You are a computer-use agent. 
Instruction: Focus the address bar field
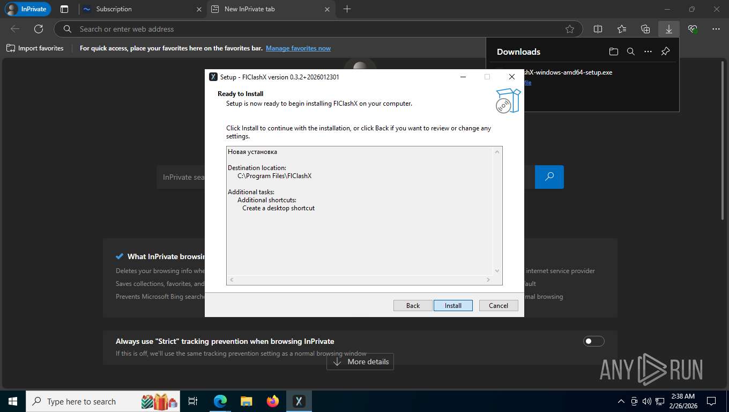[x=319, y=29]
